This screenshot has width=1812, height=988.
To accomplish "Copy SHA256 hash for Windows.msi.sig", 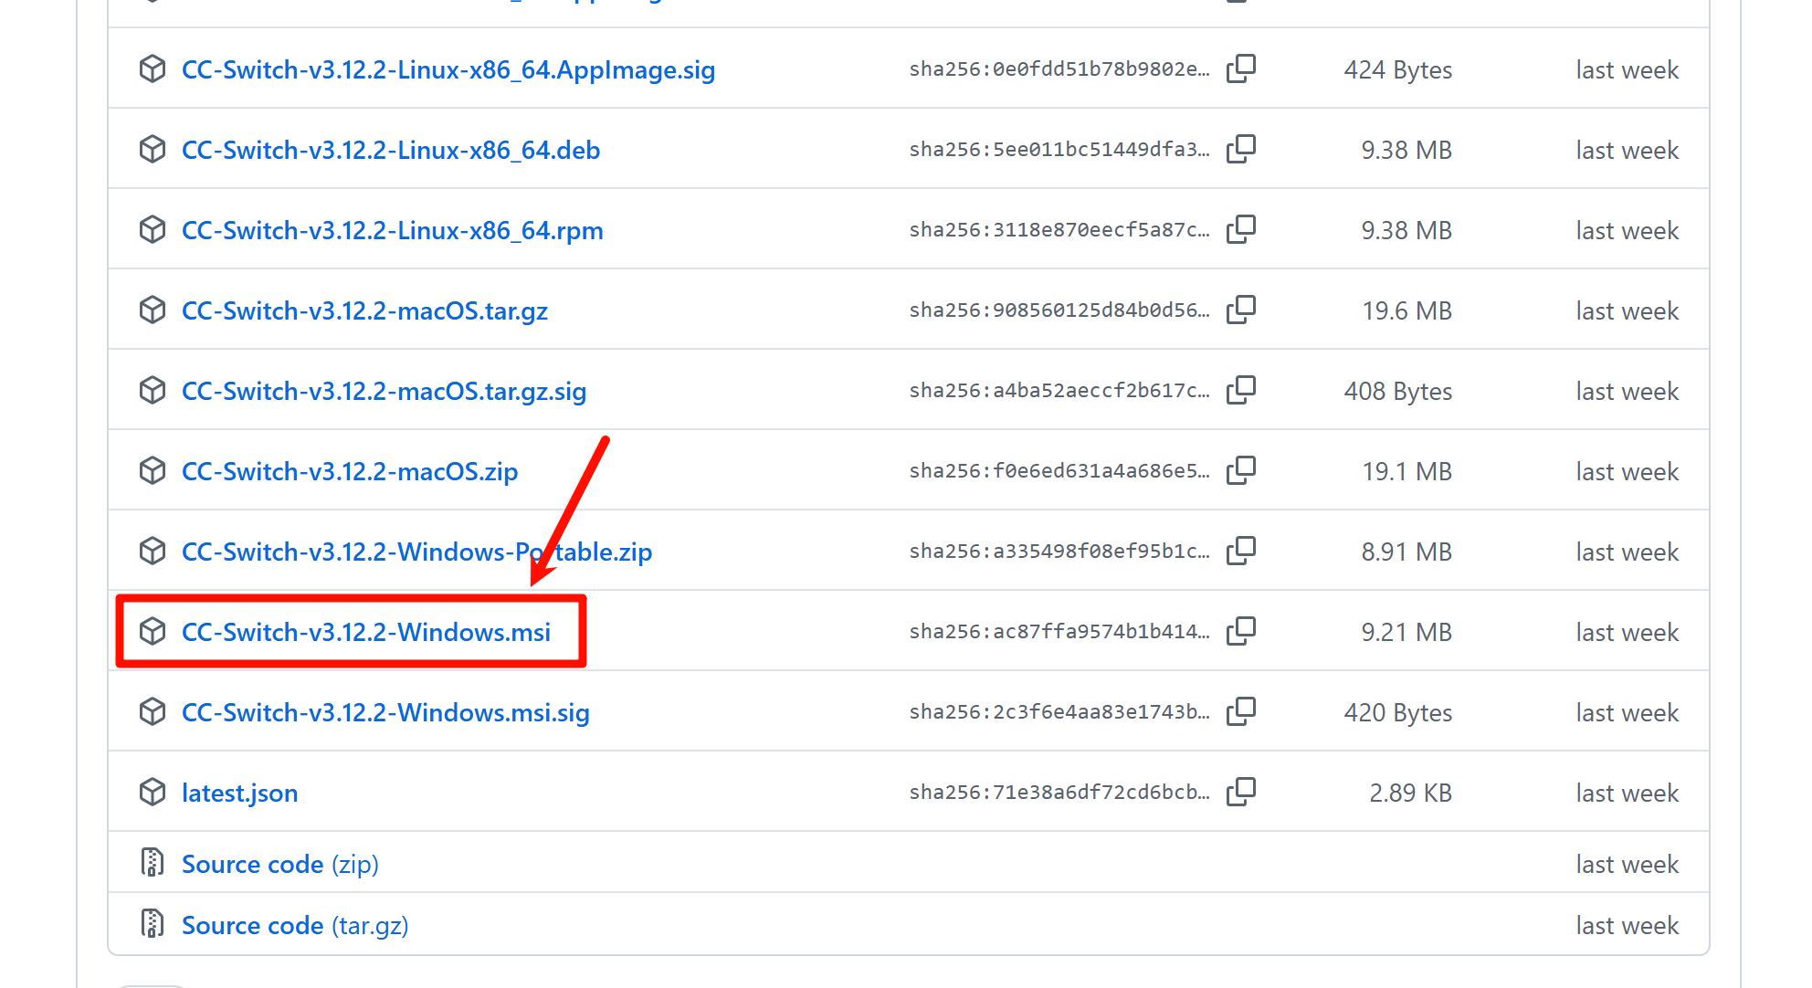I will [x=1240, y=712].
